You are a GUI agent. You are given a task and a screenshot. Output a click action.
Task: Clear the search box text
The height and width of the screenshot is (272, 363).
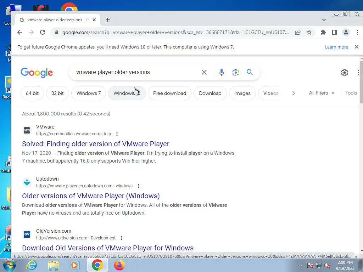pyautogui.click(x=204, y=72)
